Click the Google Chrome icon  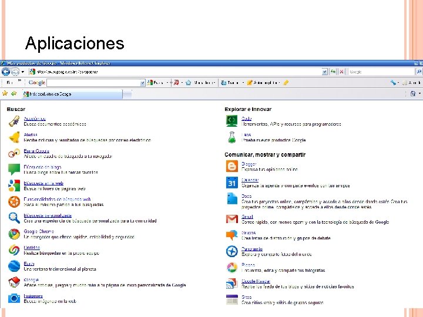pyautogui.click(x=14, y=234)
